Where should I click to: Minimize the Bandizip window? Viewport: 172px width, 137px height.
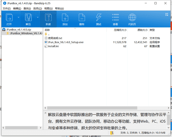pyautogui.click(x=146, y=3)
